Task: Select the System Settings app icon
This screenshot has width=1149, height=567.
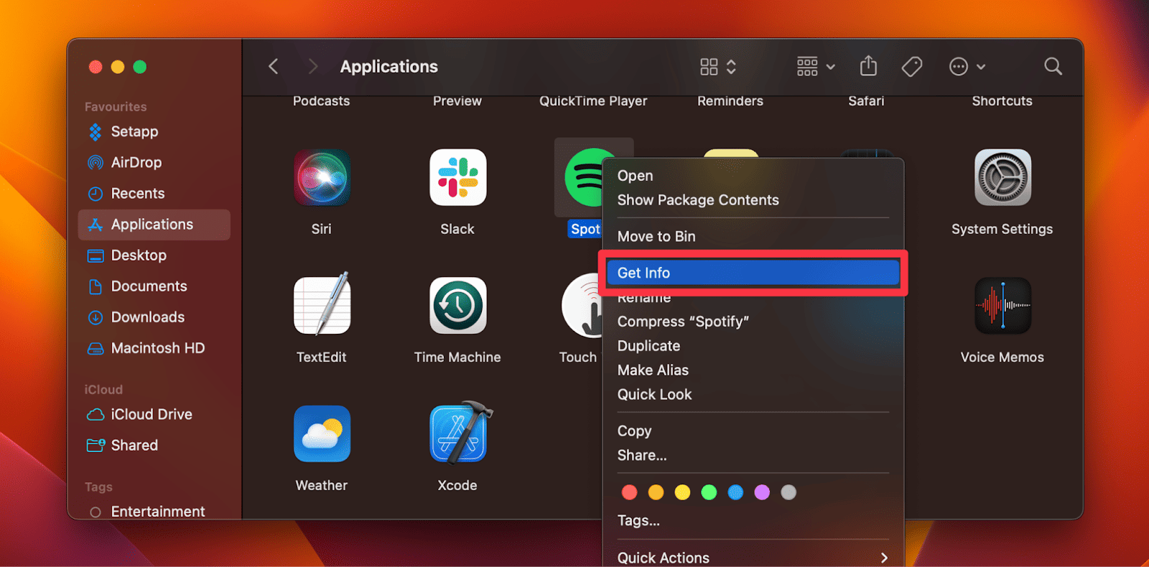Action: pos(1003,177)
